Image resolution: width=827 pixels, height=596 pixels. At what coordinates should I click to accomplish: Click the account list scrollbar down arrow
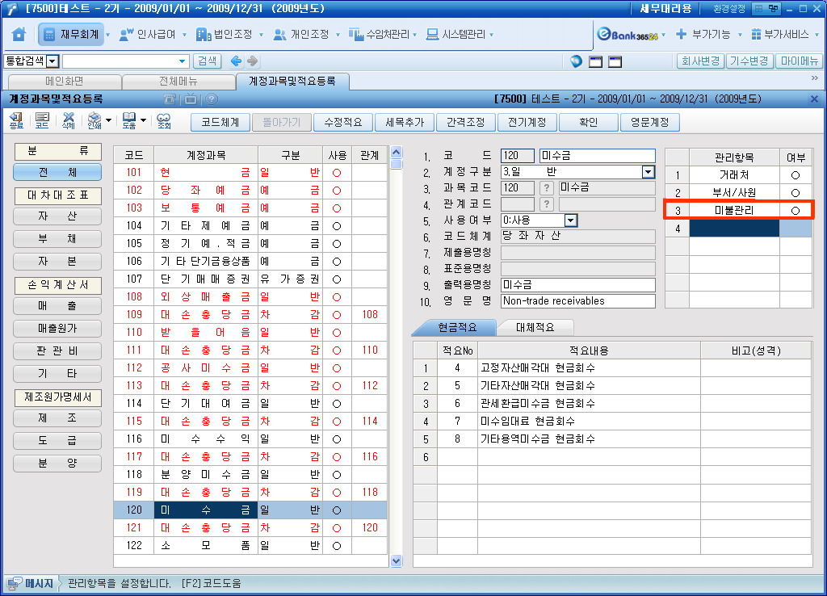[396, 560]
